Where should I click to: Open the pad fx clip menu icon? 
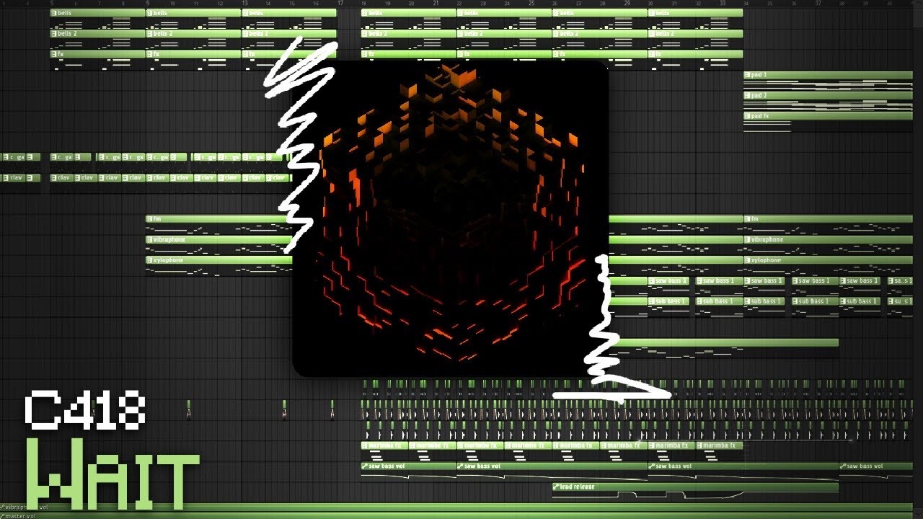[748, 116]
